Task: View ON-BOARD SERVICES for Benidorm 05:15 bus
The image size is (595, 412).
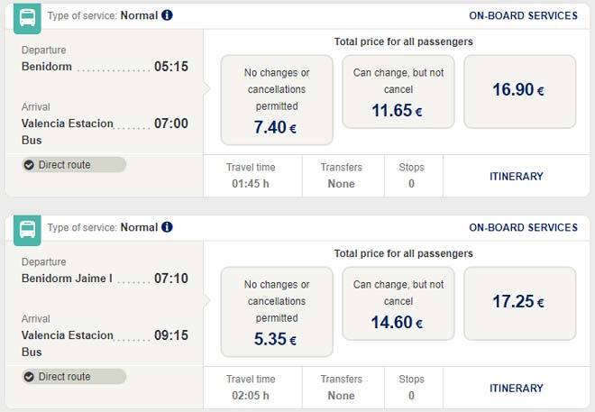Action: click(524, 15)
